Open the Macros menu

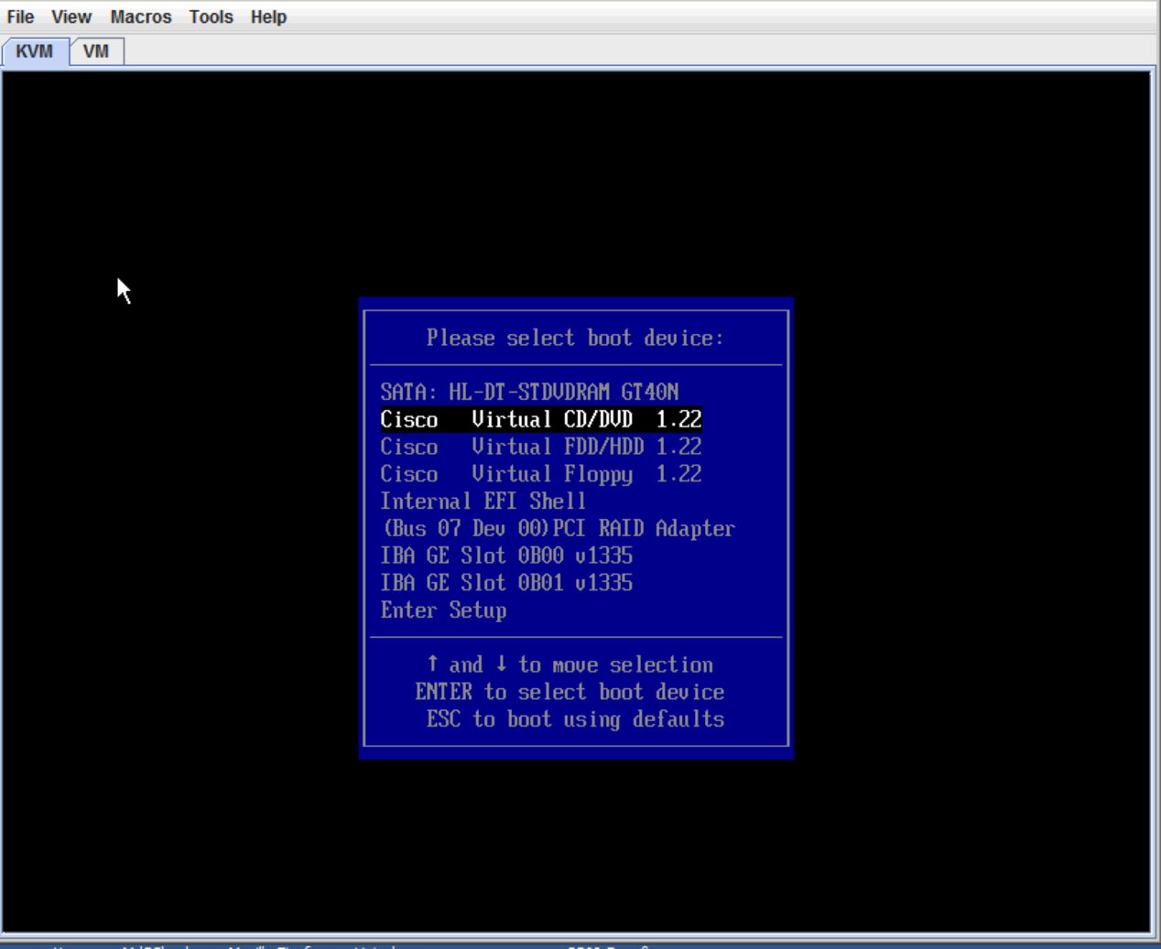141,17
